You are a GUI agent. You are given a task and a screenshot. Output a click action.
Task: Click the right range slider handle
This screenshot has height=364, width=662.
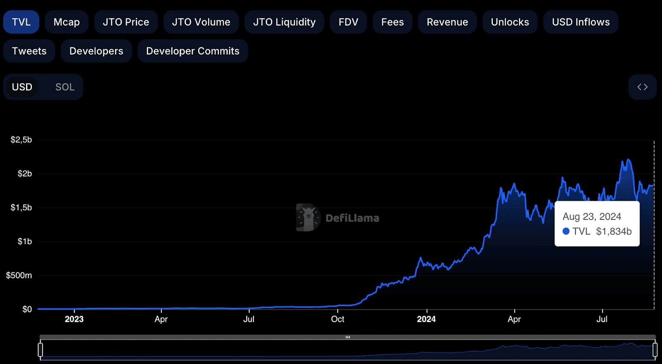pos(655,350)
